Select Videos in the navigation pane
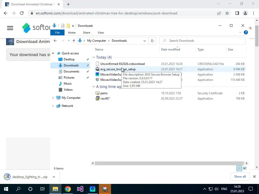 [x=68, y=90]
